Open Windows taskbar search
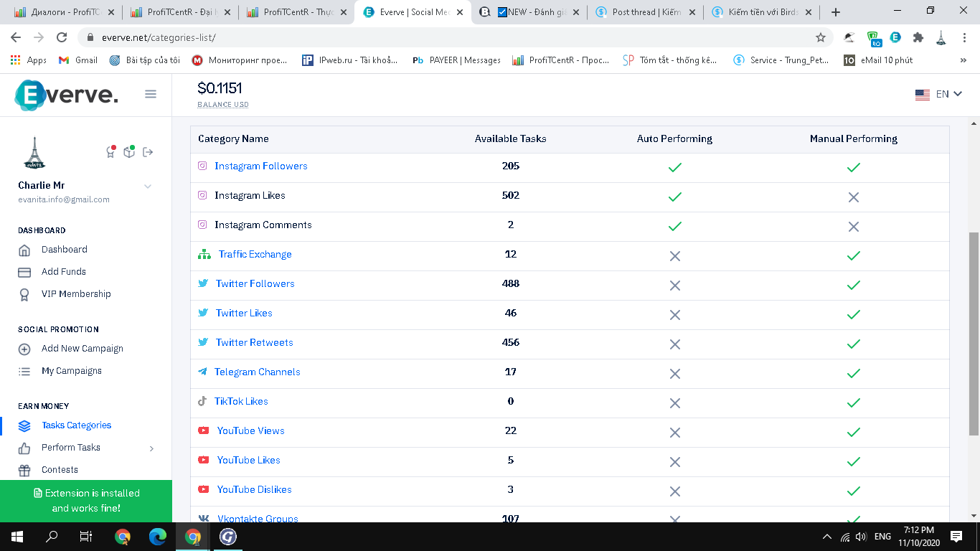Screen dimensions: 980x551 tap(52, 537)
